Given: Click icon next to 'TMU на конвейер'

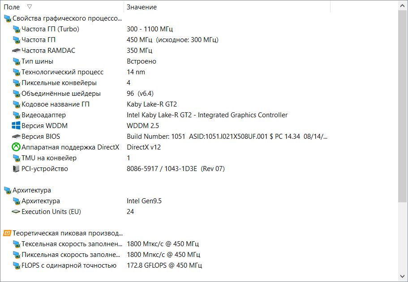Looking at the screenshot, I should [16, 158].
